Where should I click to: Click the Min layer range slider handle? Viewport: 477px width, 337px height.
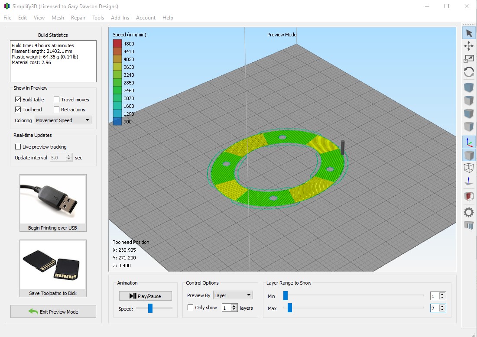pyautogui.click(x=286, y=296)
